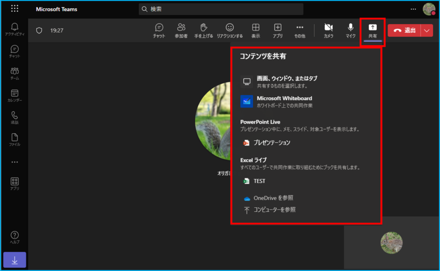
Task: Turn on the camera
Action: tap(329, 31)
